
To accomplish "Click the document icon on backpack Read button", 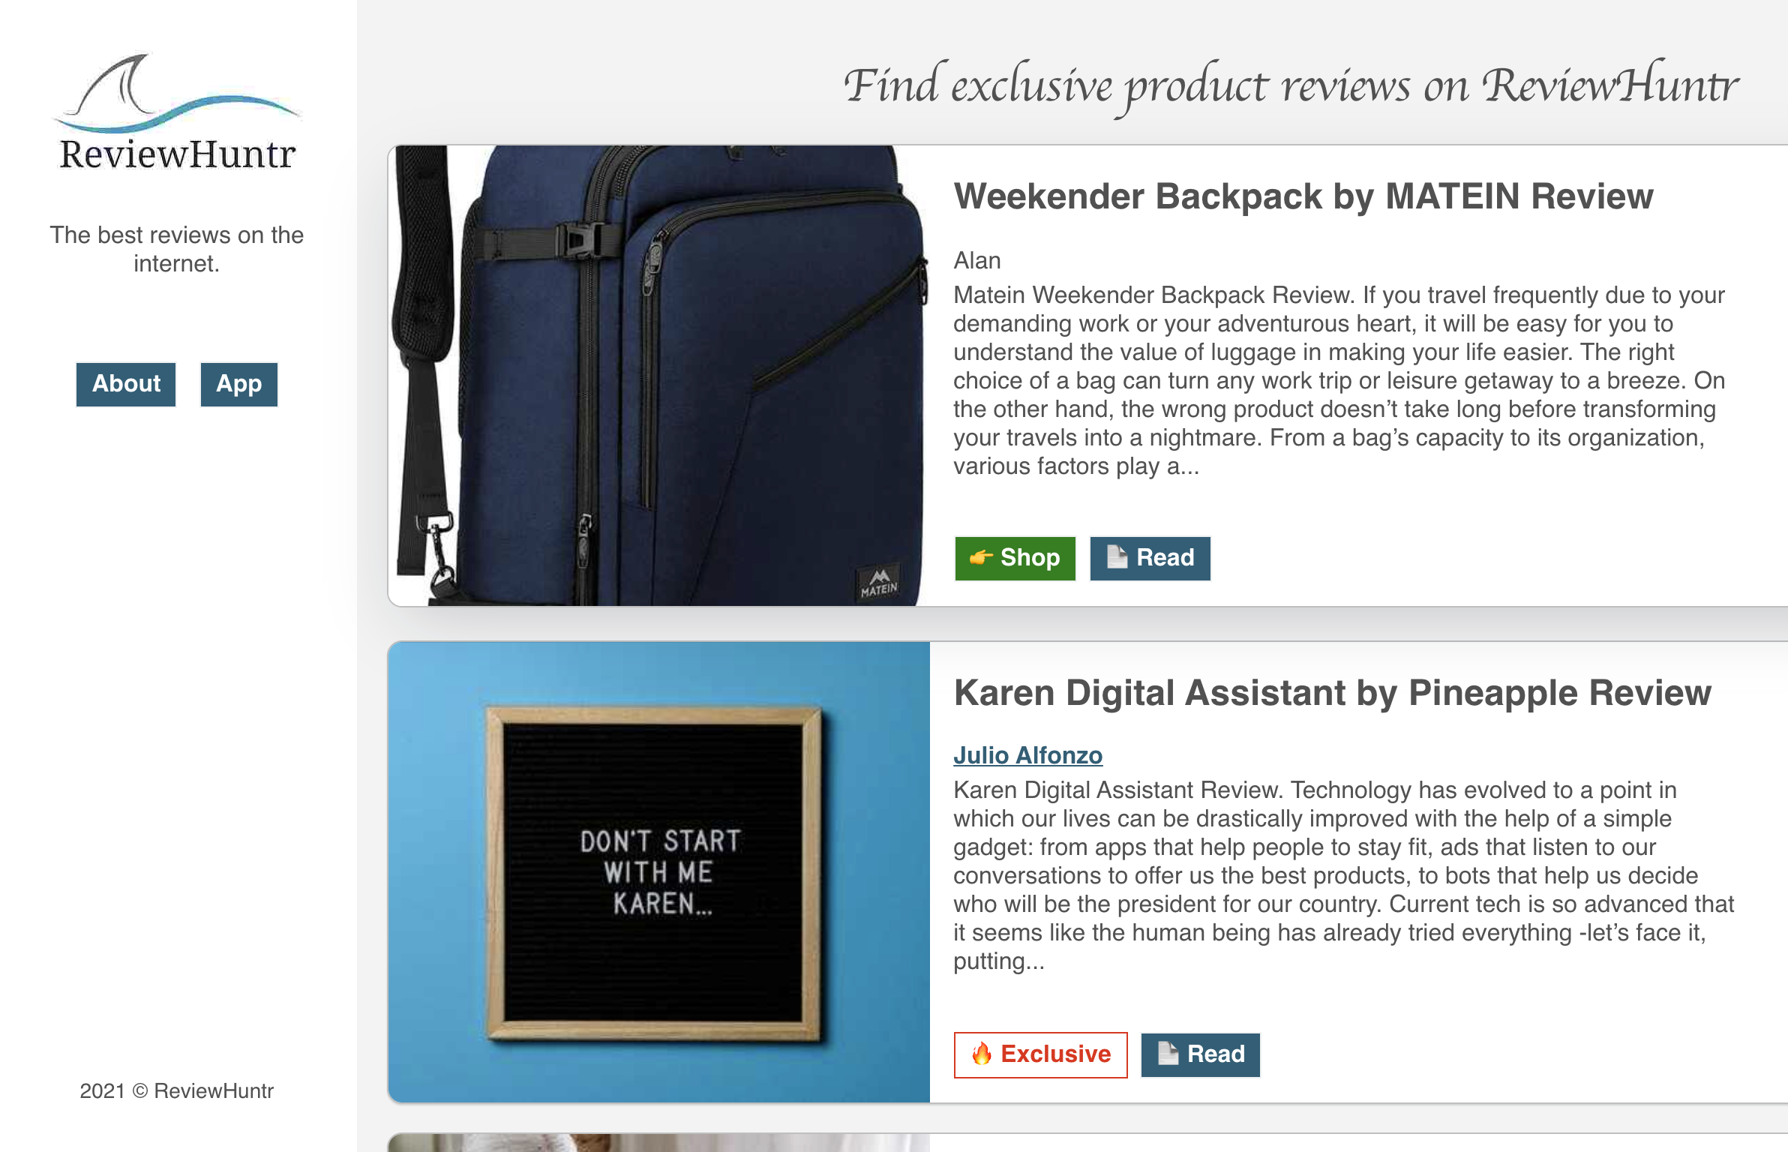I will pos(1117,556).
